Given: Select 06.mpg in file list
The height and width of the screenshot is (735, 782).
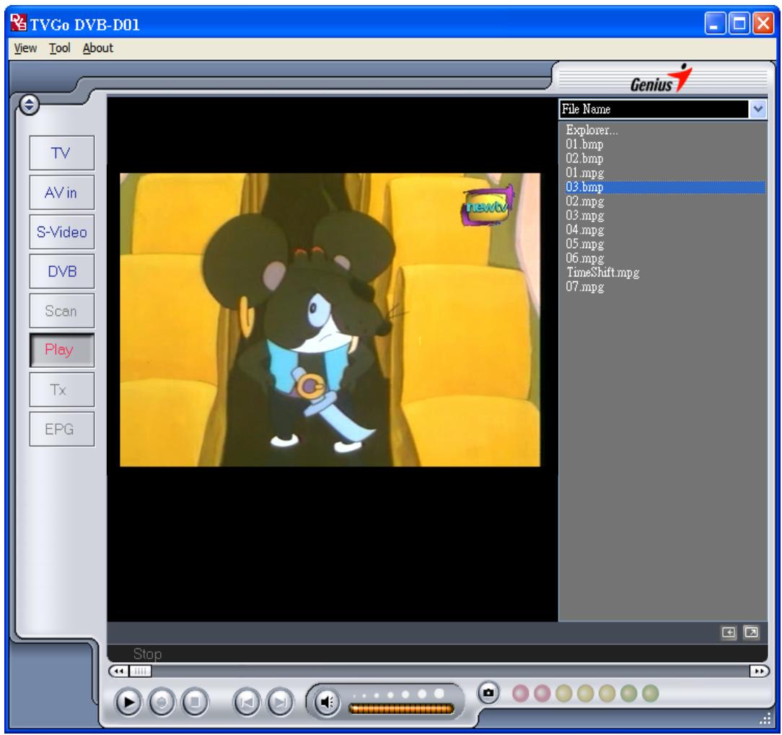Looking at the screenshot, I should click(x=584, y=258).
